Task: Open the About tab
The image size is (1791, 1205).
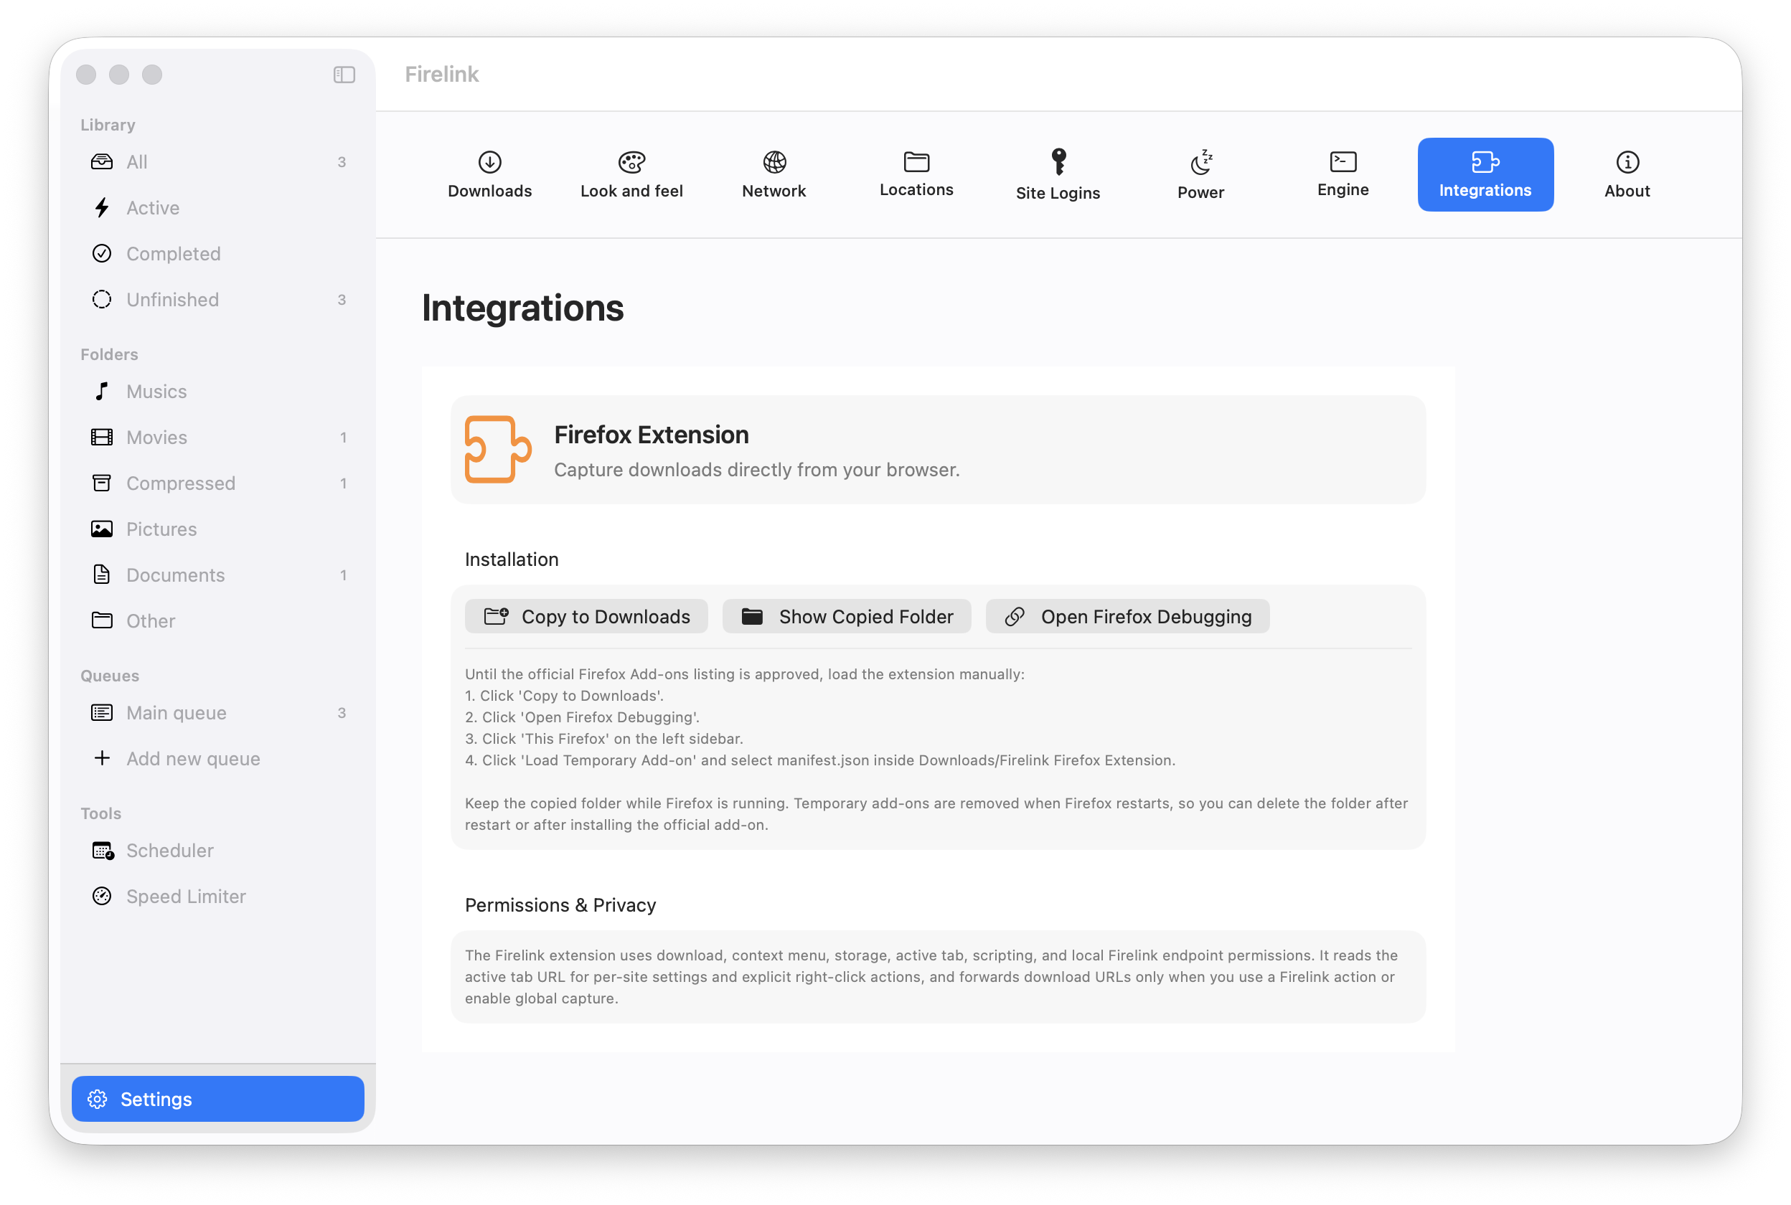Action: point(1627,174)
